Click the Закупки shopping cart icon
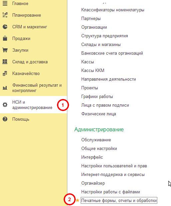 point(5,50)
